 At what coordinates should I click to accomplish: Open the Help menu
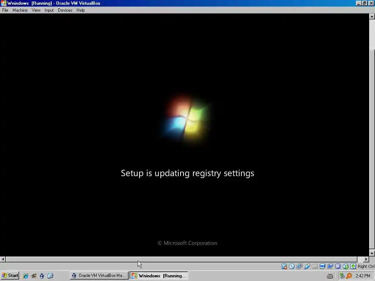(x=81, y=10)
